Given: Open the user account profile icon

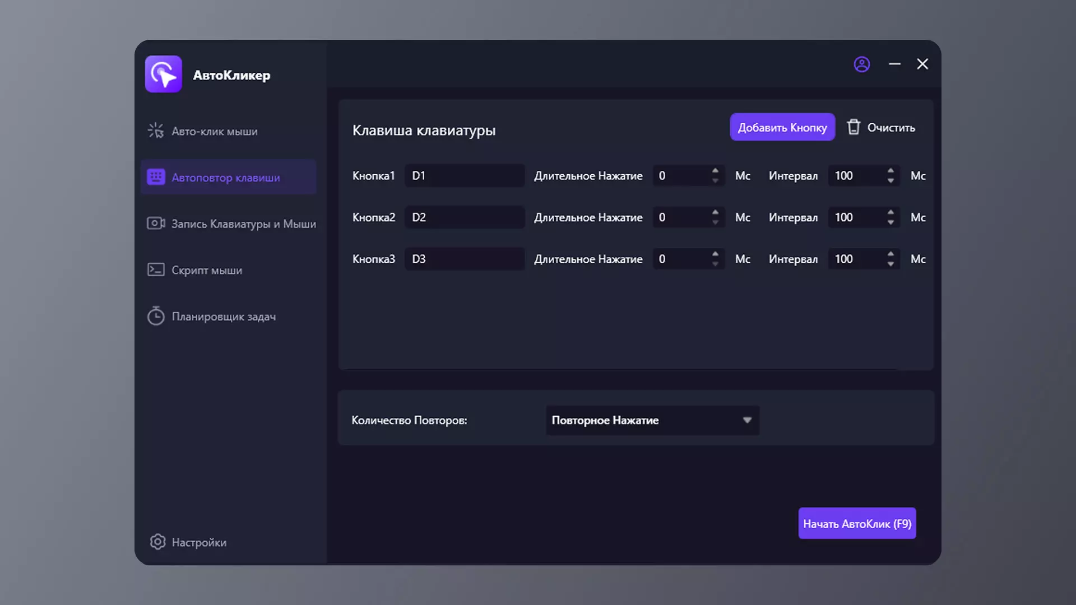Looking at the screenshot, I should (861, 64).
